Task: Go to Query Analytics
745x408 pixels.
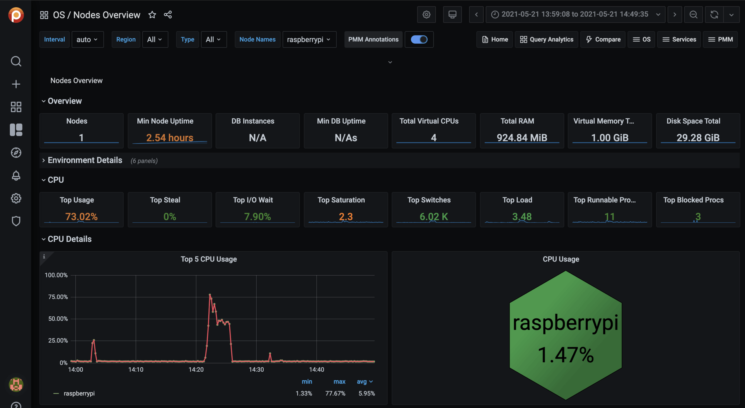Action: 546,39
